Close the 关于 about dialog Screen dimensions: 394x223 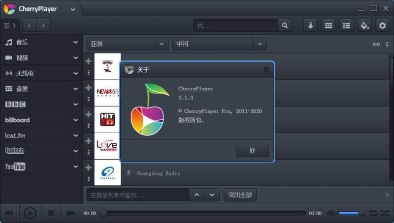266,69
